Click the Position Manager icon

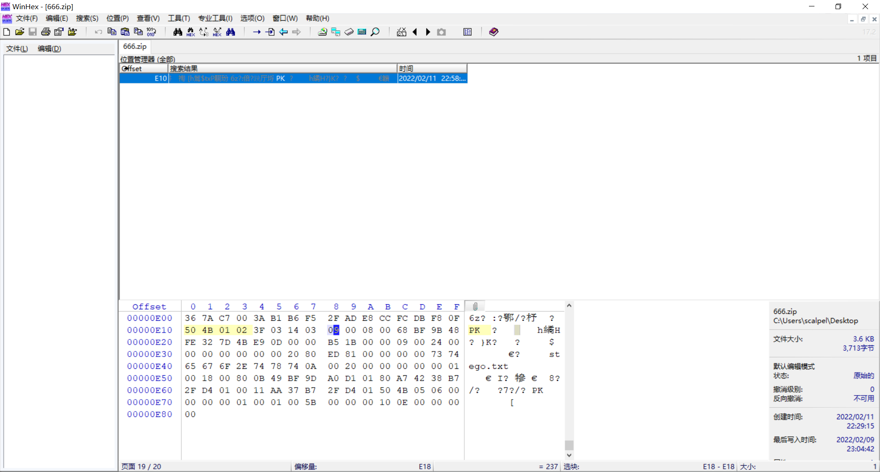point(401,32)
